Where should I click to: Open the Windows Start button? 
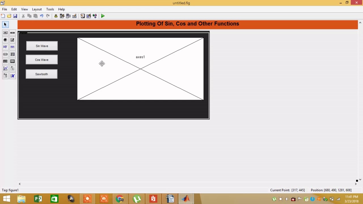[7, 199]
